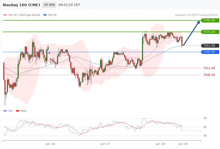Click the Research © 2019 Trading Central credit
Viewport: 220px width, 149px height.
pos(196,15)
